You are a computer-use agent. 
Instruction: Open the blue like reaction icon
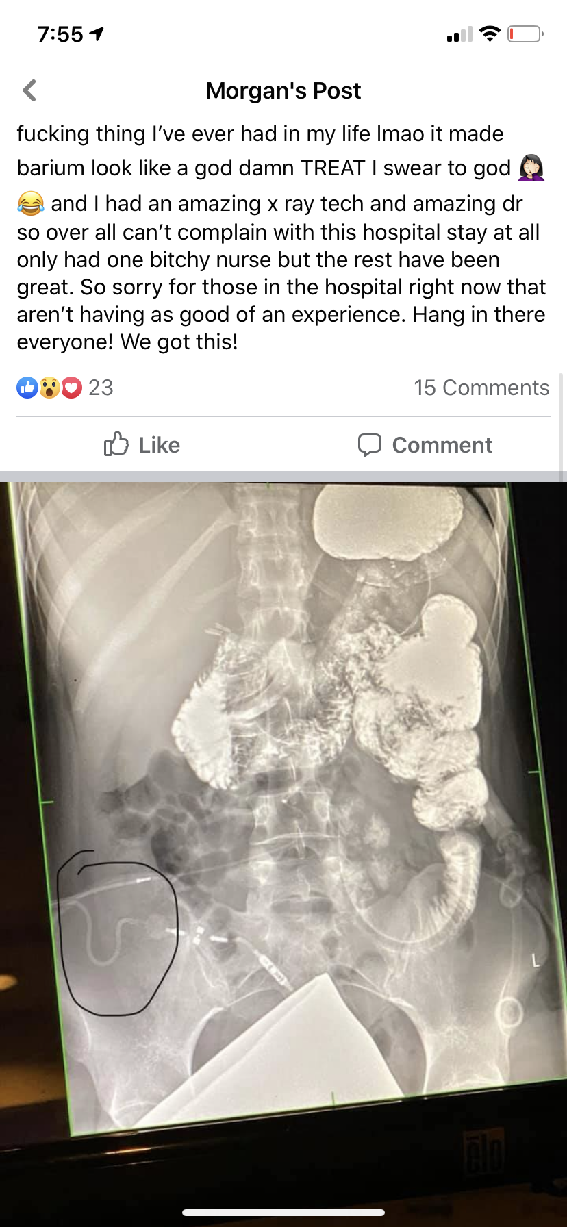tap(27, 388)
